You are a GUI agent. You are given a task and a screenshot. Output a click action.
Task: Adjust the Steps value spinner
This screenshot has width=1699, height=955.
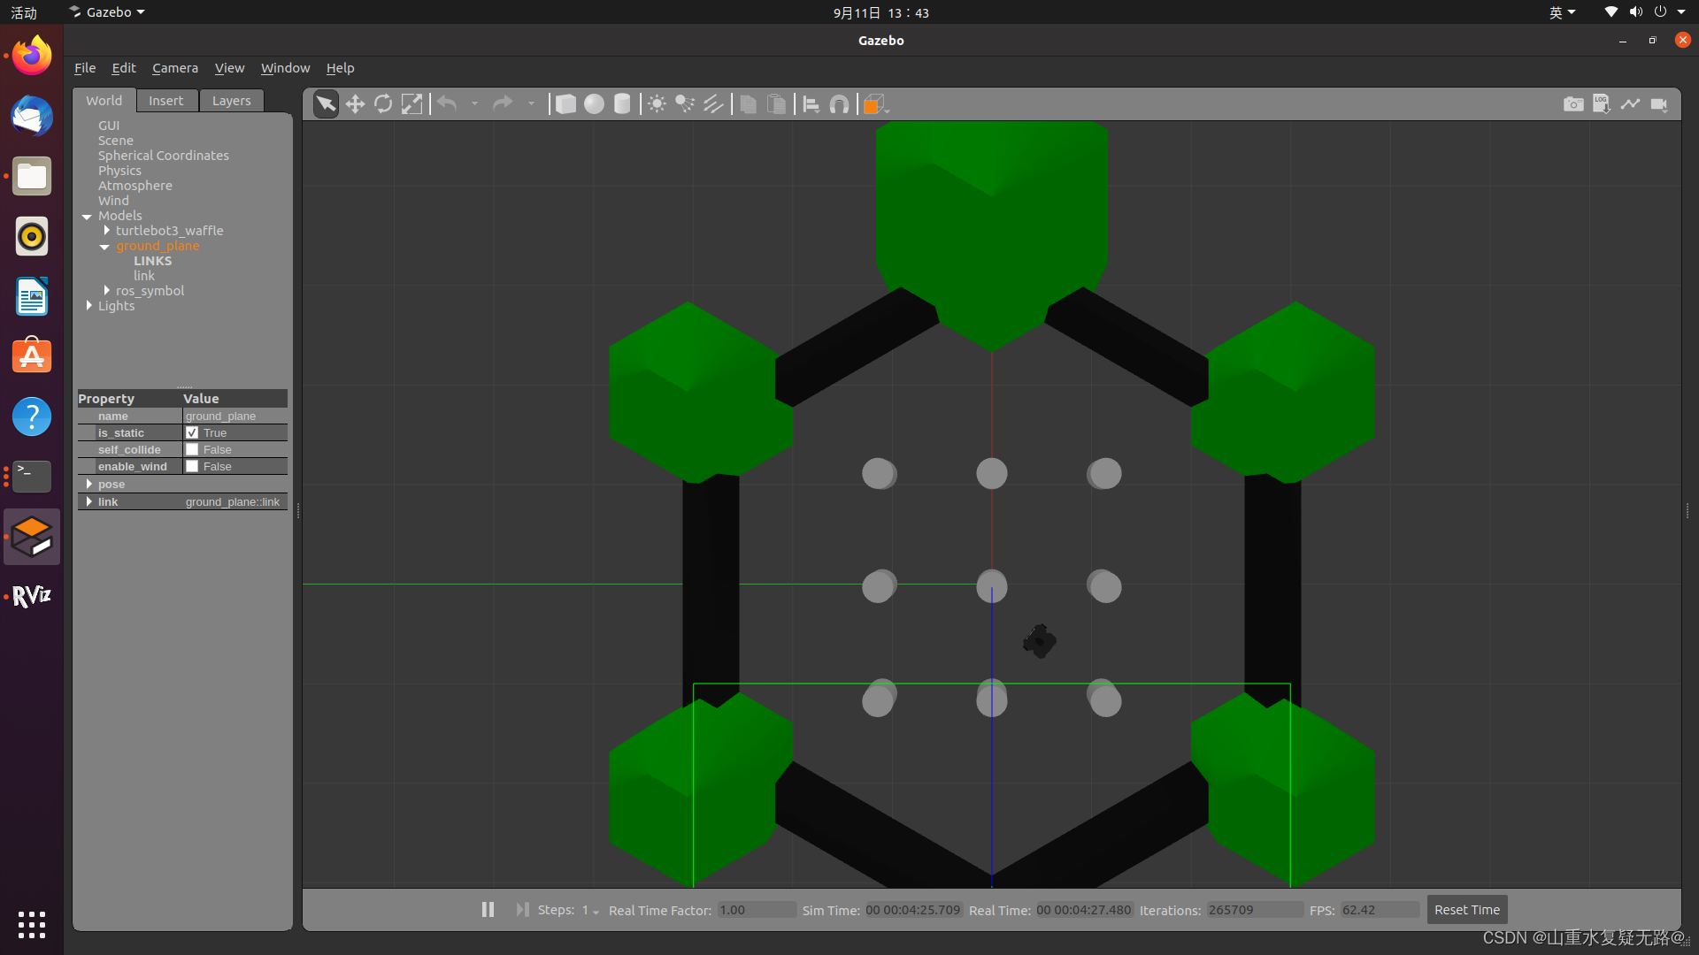coord(590,910)
